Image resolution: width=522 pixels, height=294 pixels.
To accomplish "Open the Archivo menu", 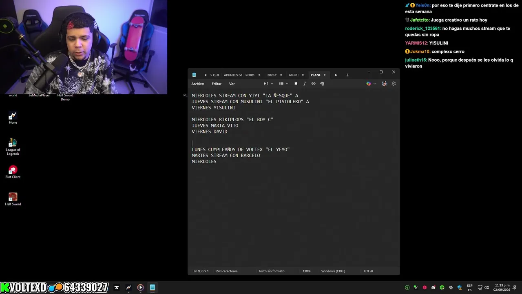I will pyautogui.click(x=198, y=84).
